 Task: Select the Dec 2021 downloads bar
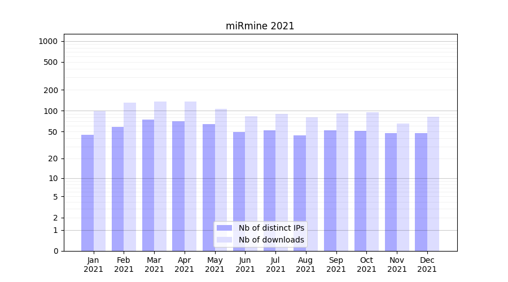(433, 184)
